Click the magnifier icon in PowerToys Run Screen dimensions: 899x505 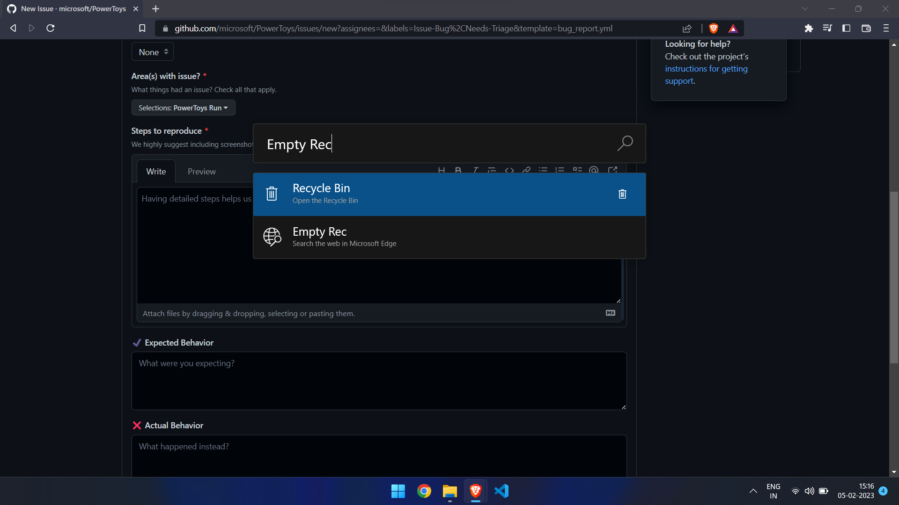[625, 143]
